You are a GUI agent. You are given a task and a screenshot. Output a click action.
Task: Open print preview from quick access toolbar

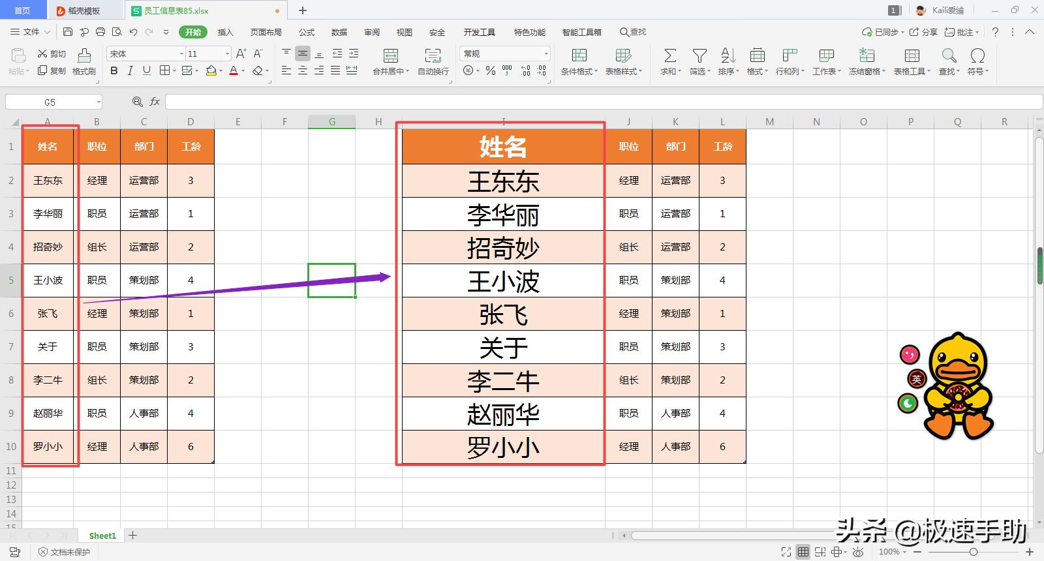pyautogui.click(x=117, y=32)
